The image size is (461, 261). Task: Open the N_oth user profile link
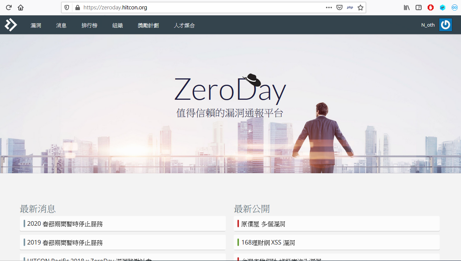pos(428,25)
